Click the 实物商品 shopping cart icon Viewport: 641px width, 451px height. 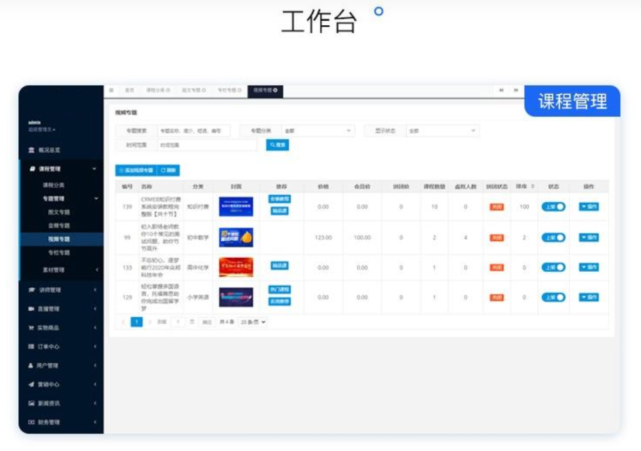click(x=31, y=328)
